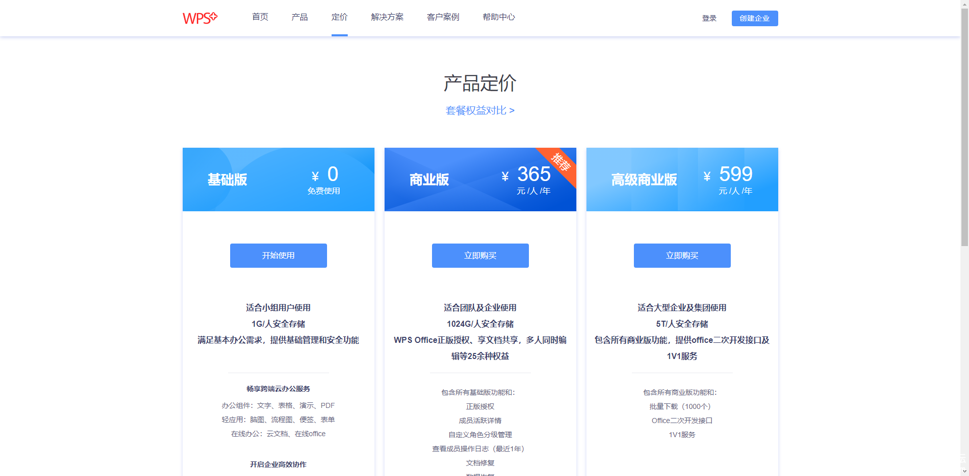Viewport: 969px width, 476px height.
Task: Click the 轻应用 feature line
Action: (279, 420)
